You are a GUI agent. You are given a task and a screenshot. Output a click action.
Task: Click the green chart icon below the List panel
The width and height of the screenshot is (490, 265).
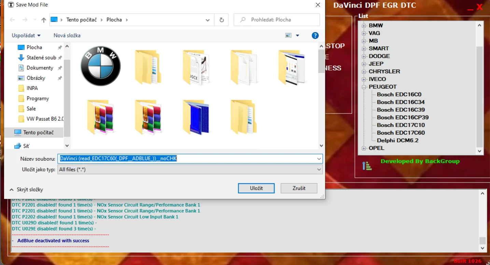(x=366, y=166)
